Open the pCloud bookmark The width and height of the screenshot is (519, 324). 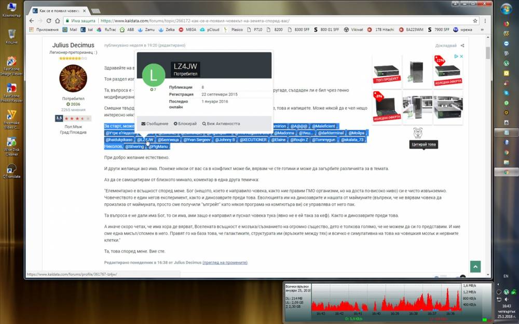[x=210, y=30]
